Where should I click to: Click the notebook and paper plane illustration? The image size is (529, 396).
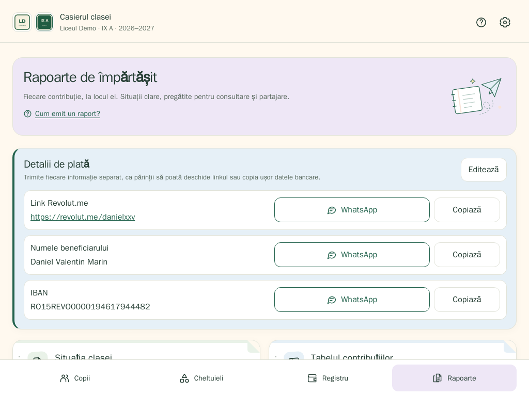point(476,96)
